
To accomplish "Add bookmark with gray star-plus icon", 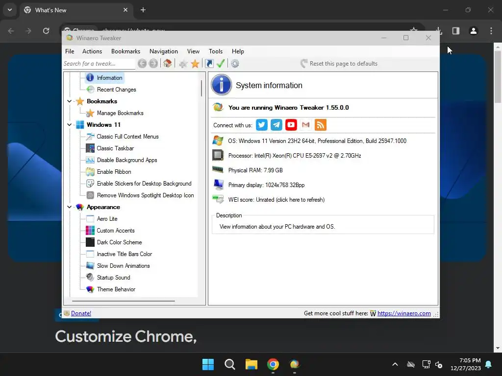I will tap(183, 64).
